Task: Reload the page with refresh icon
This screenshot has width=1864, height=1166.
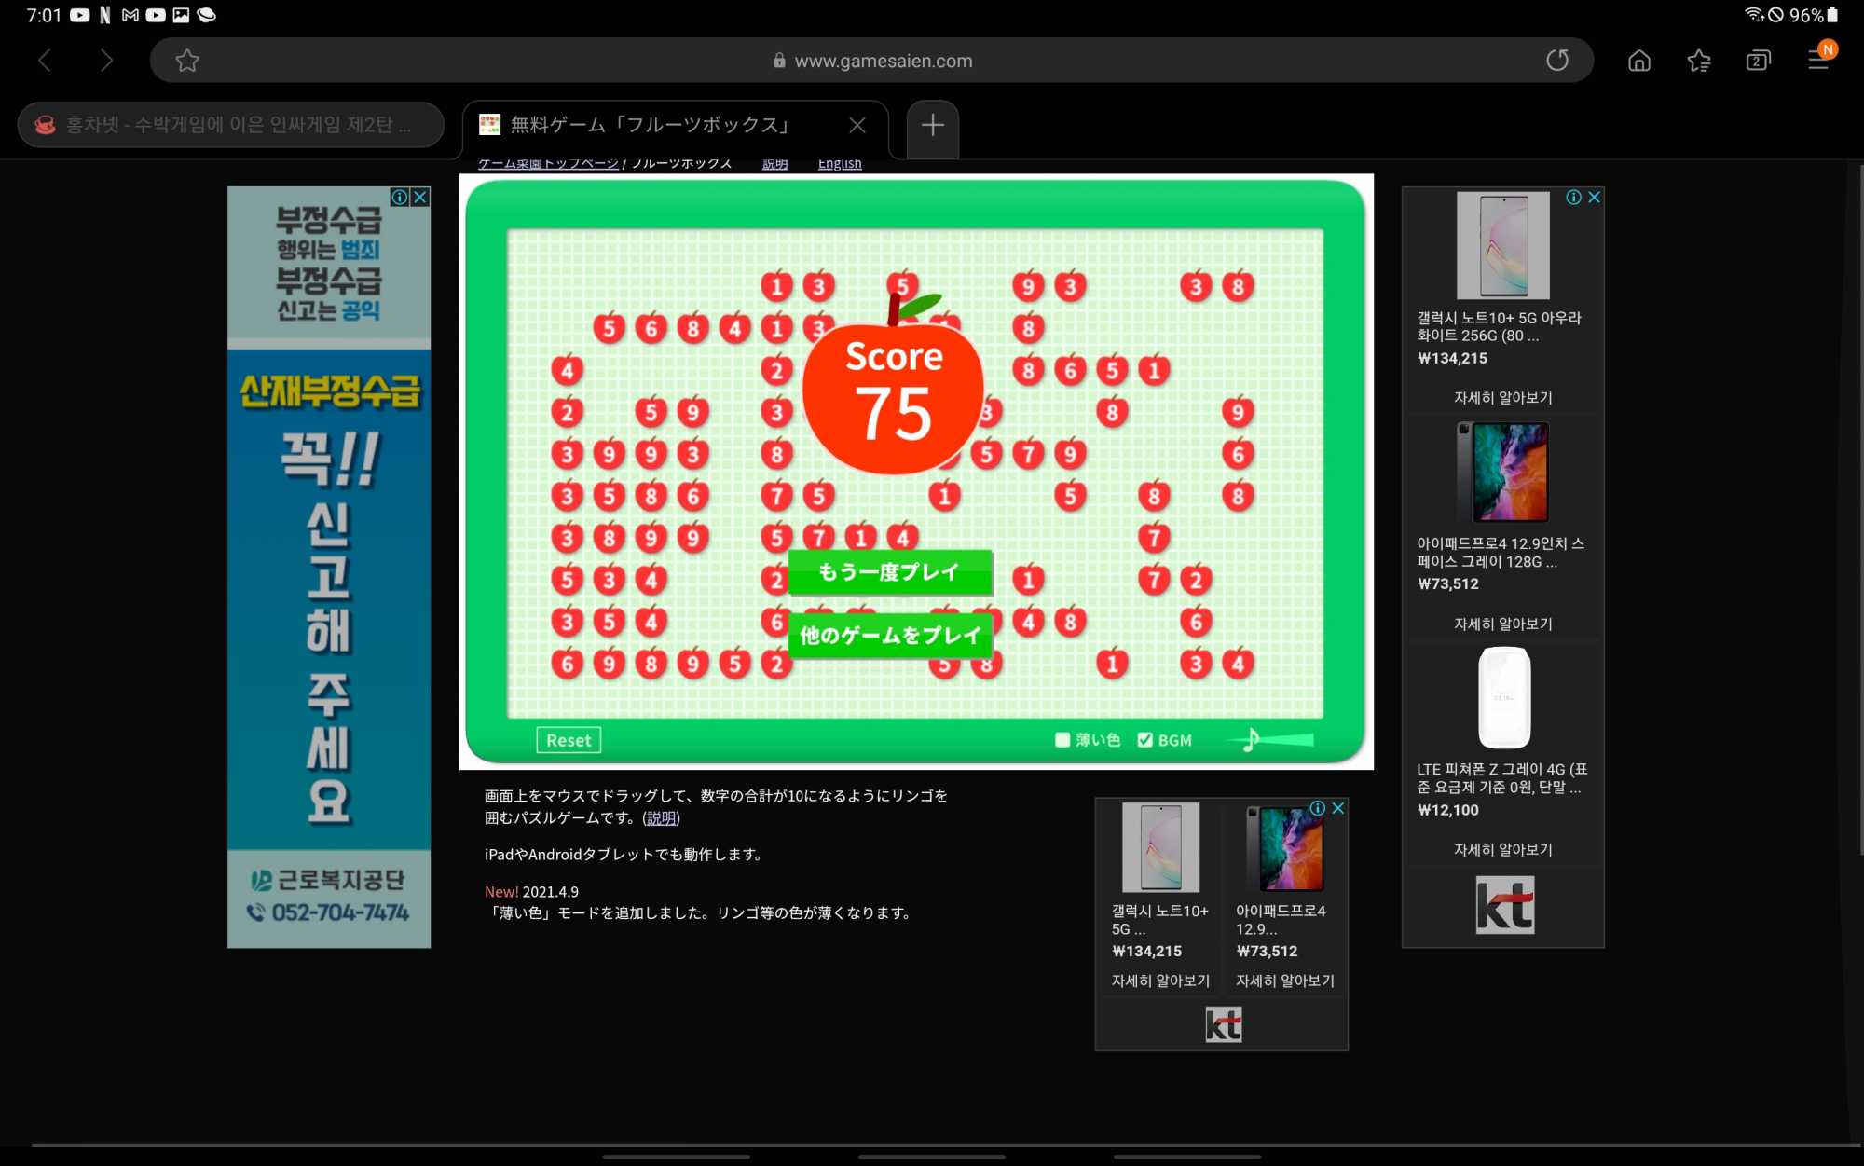Action: tap(1557, 61)
